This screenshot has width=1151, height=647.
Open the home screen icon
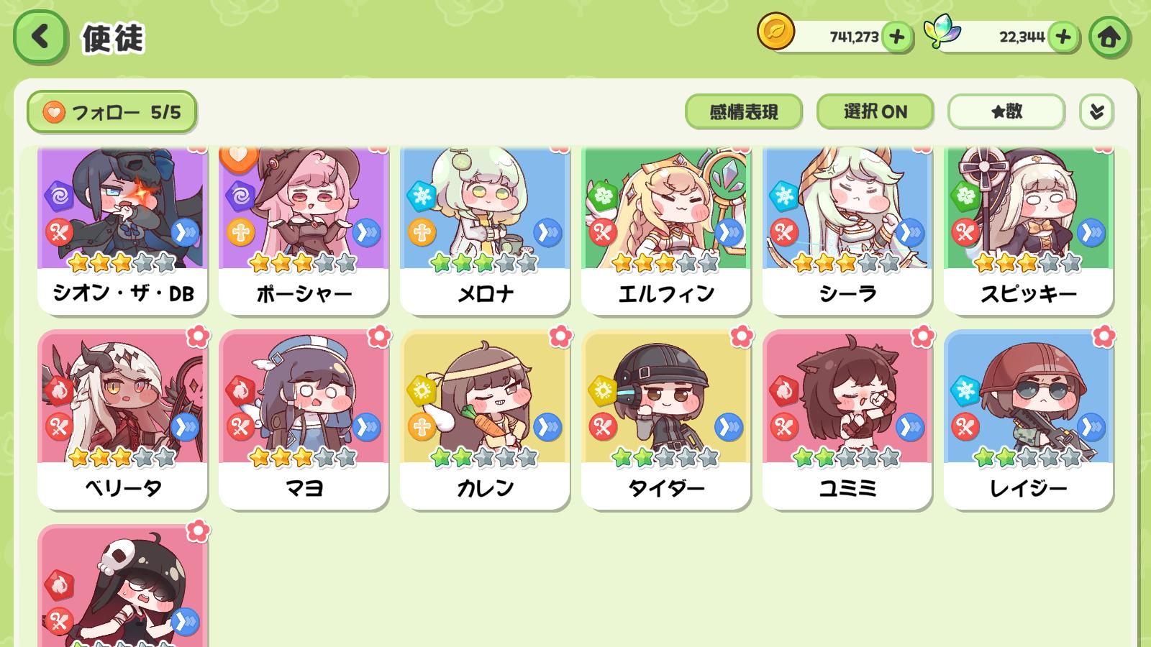coord(1109,37)
